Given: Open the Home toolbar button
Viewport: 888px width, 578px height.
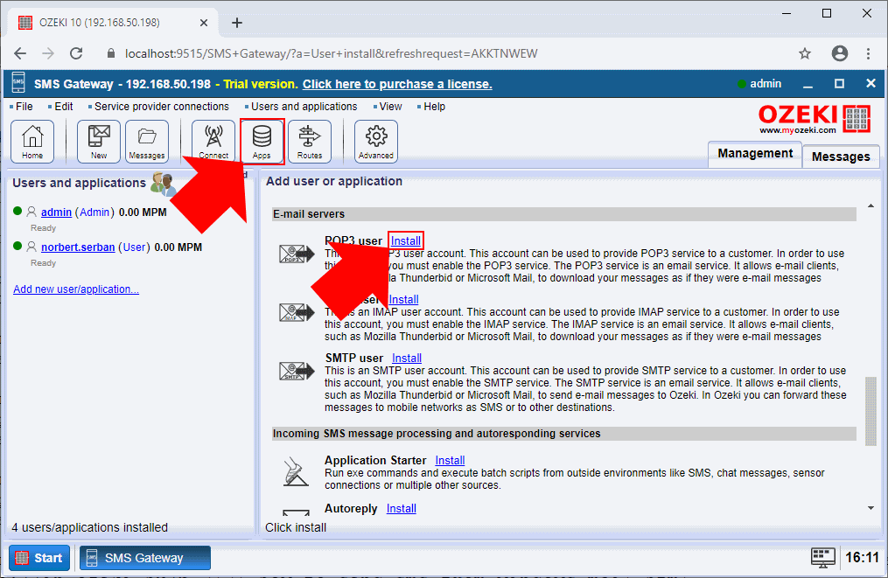Looking at the screenshot, I should [32, 142].
